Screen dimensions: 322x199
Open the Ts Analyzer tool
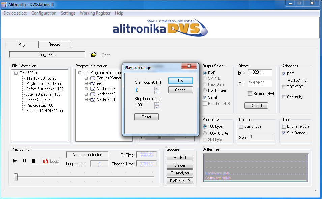[180, 173]
